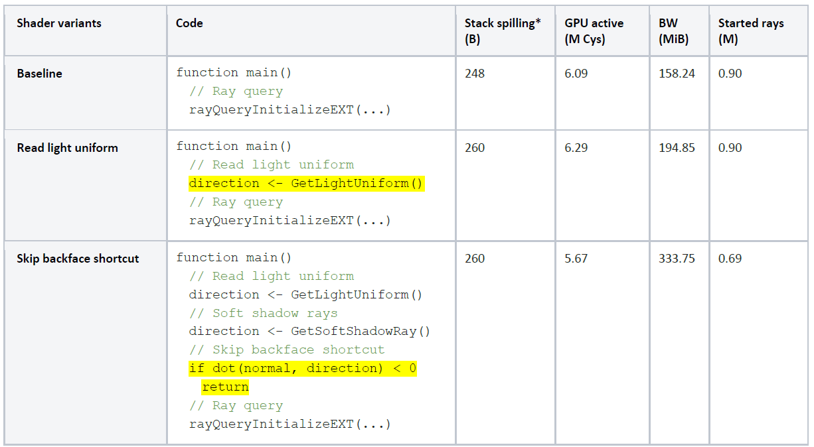Click the 0.69 started rays value
The image size is (814, 447).
tap(730, 259)
